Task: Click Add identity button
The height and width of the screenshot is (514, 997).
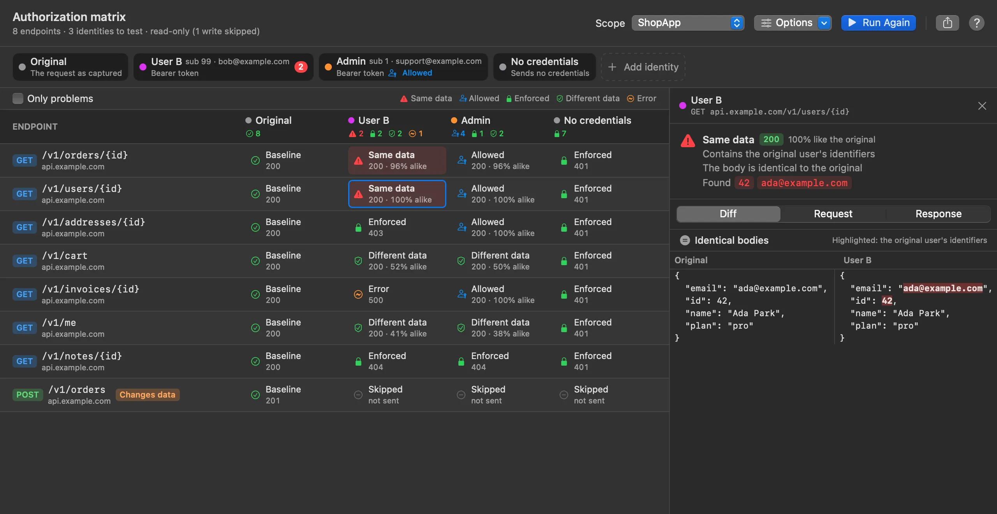Action: [643, 67]
